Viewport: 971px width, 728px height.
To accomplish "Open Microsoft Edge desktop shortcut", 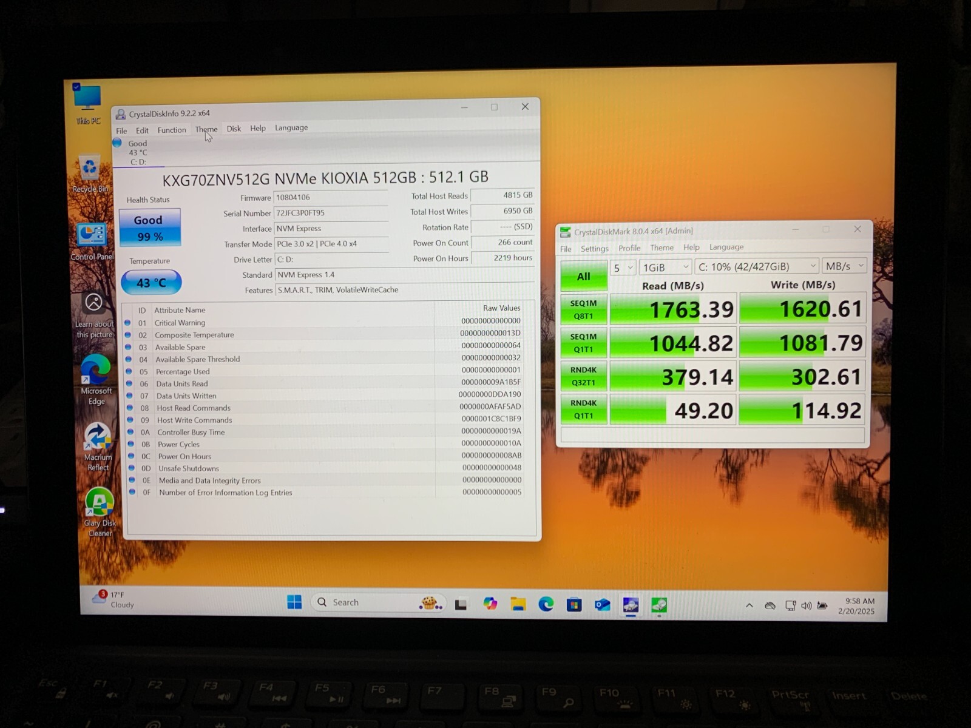I will click(96, 380).
